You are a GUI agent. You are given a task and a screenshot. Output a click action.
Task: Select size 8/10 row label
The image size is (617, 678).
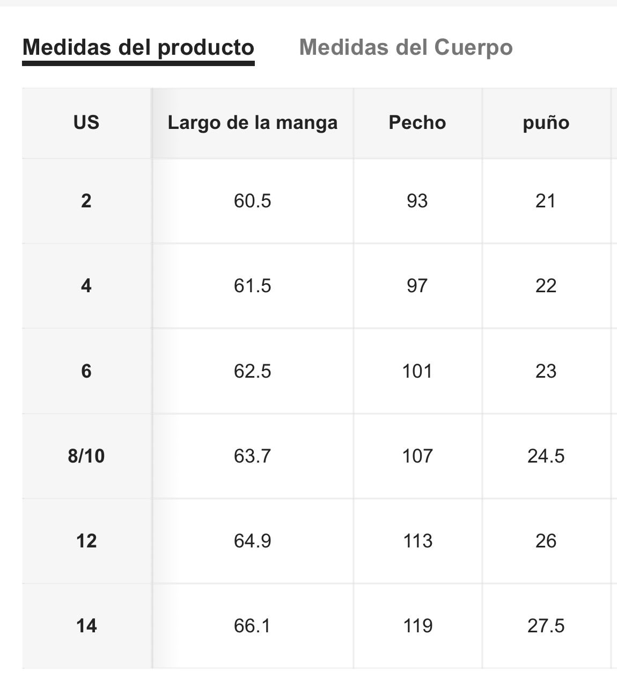coord(86,456)
